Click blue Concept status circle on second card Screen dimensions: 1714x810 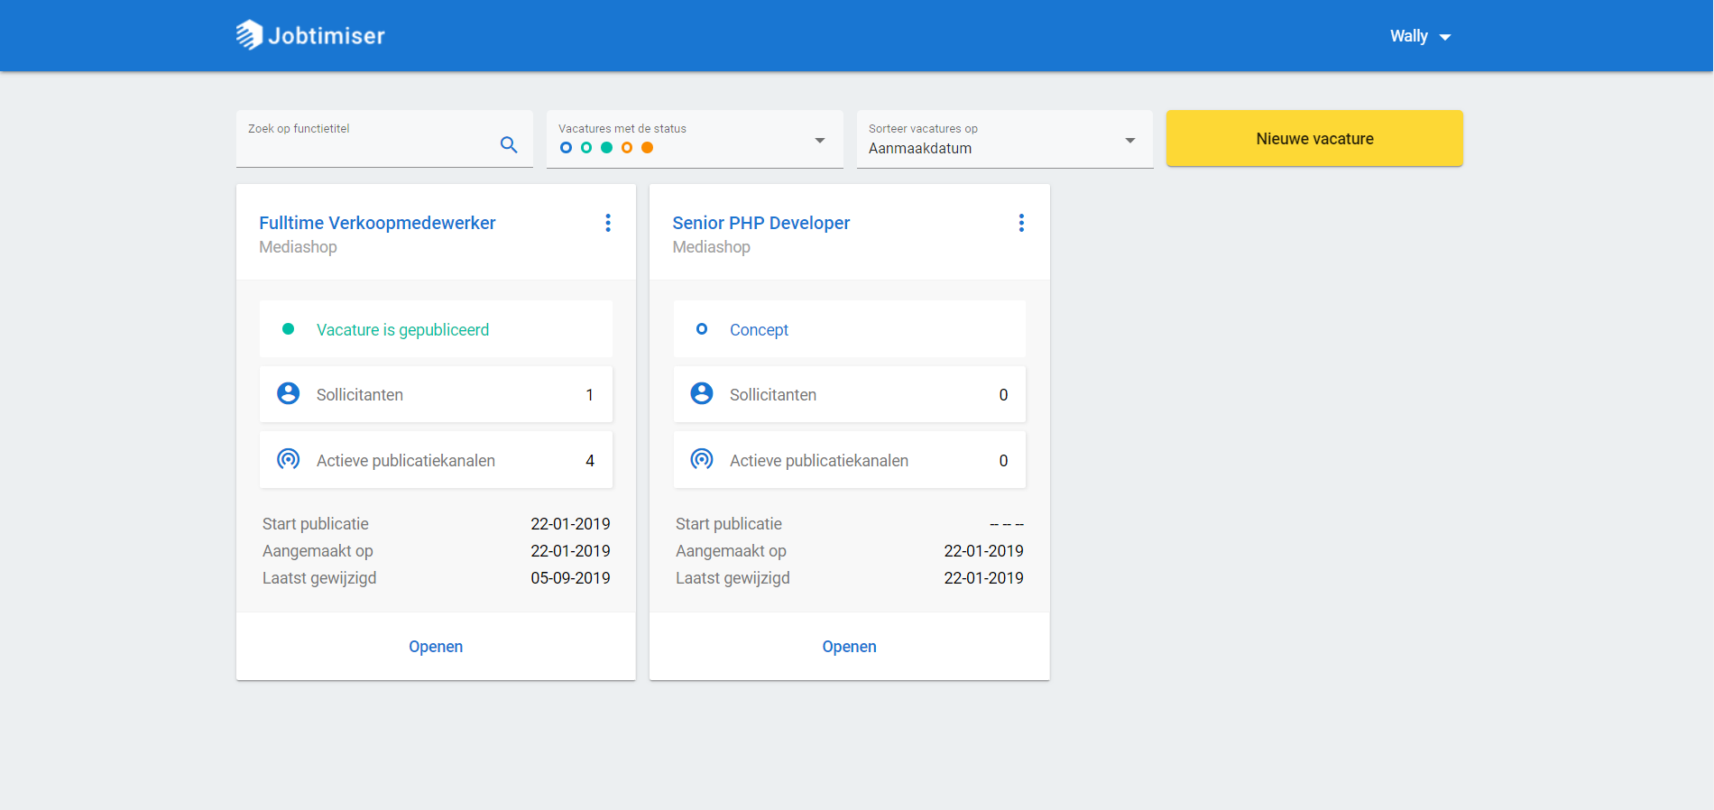point(702,329)
